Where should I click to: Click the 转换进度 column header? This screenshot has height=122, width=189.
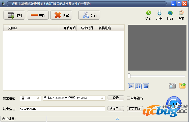point(107,28)
